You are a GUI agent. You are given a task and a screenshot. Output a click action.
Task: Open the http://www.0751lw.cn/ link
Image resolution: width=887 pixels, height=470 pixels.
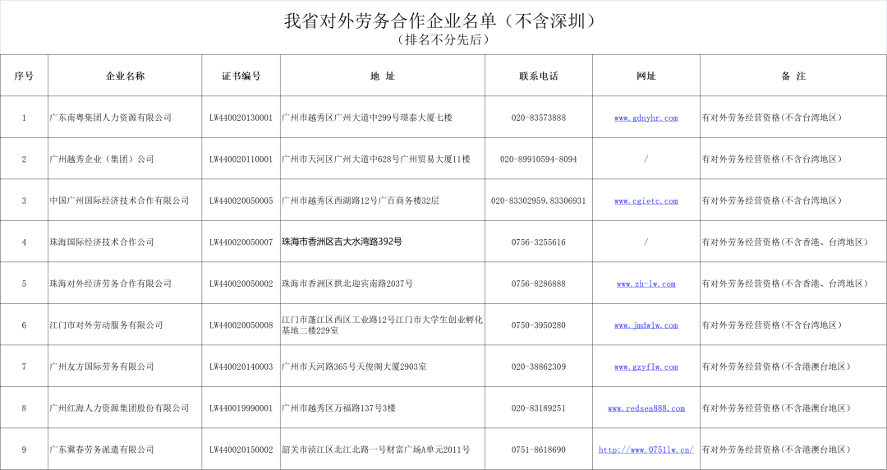point(646,449)
